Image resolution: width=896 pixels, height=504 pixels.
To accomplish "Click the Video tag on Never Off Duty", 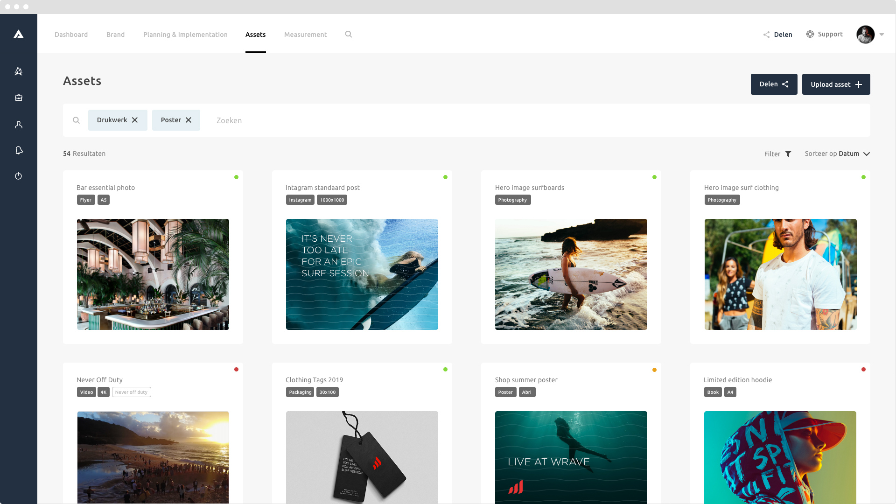I will pyautogui.click(x=86, y=392).
